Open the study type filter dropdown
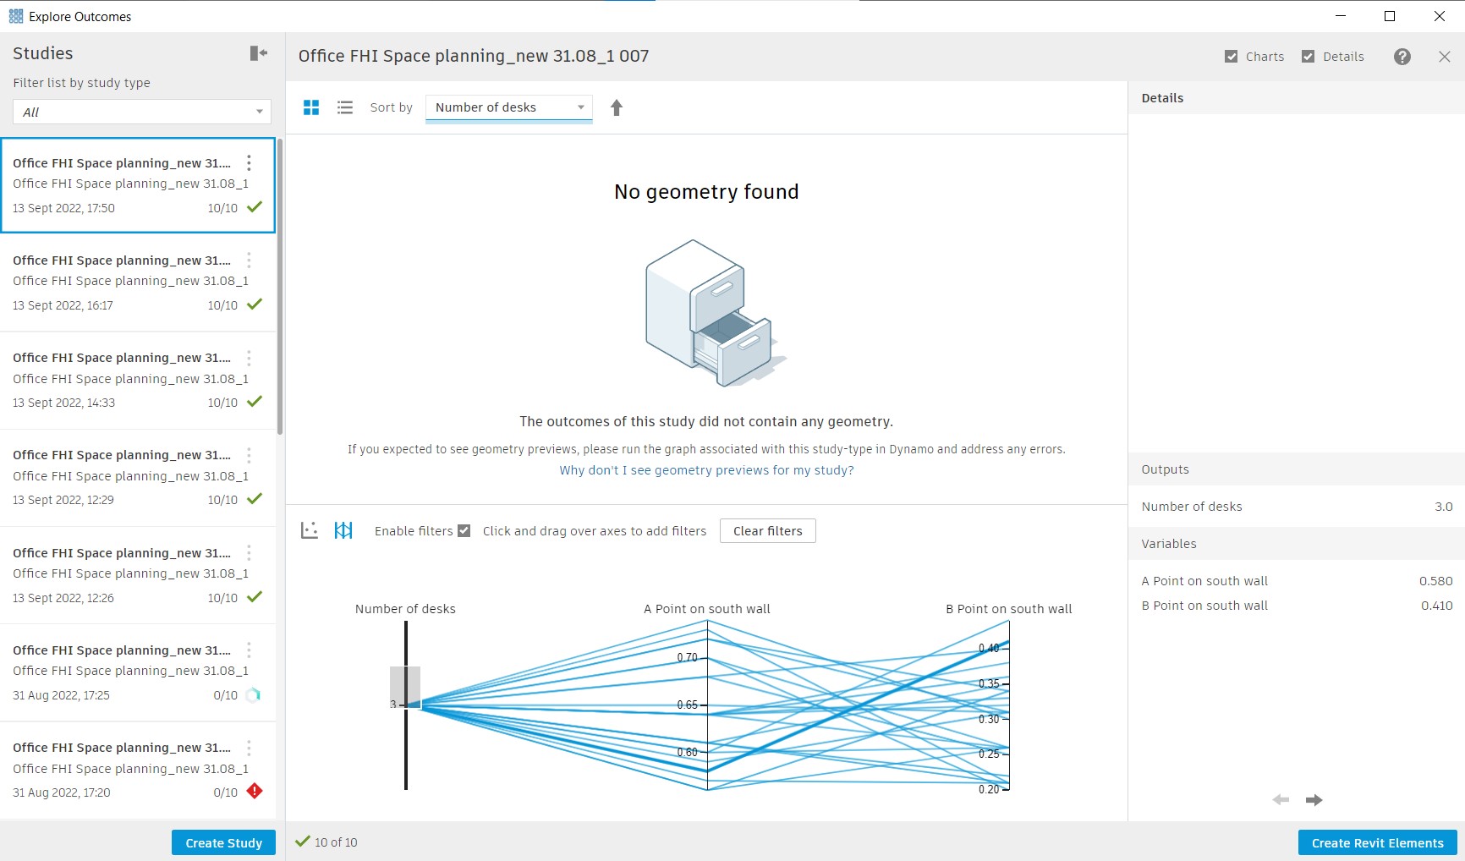This screenshot has width=1465, height=861. pyautogui.click(x=142, y=112)
